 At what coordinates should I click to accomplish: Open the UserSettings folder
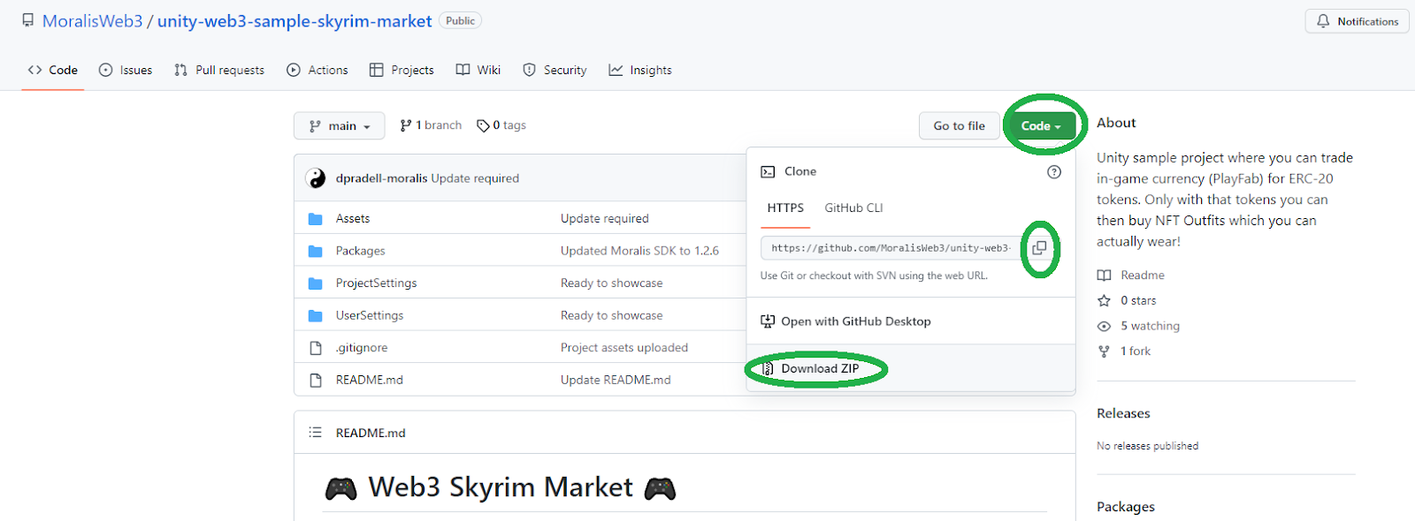(370, 315)
